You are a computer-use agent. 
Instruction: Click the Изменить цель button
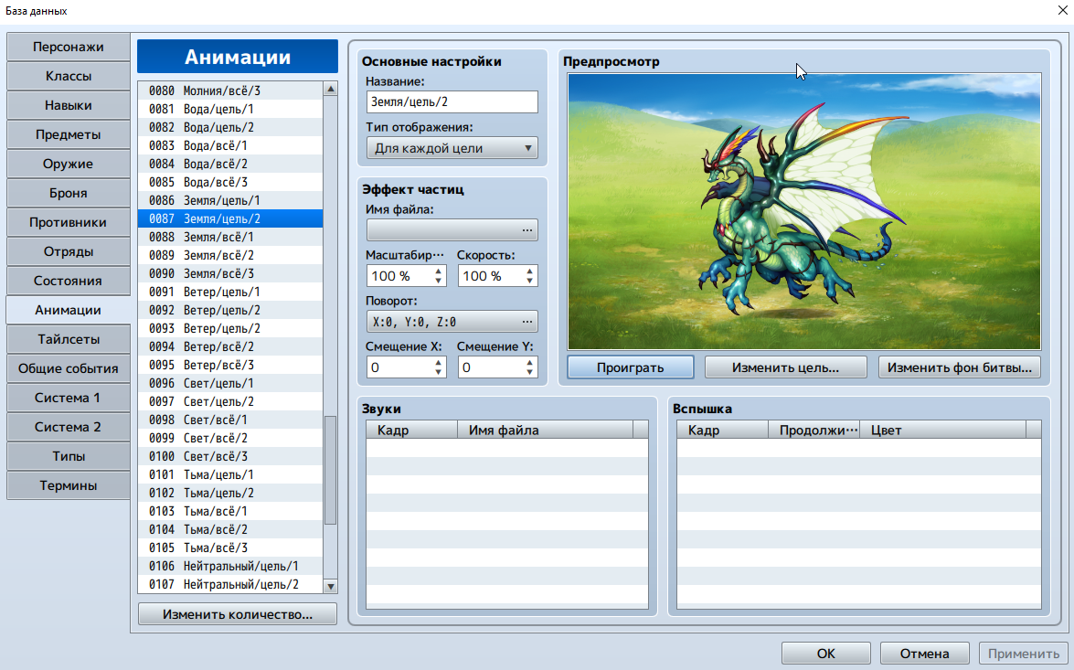pyautogui.click(x=786, y=367)
